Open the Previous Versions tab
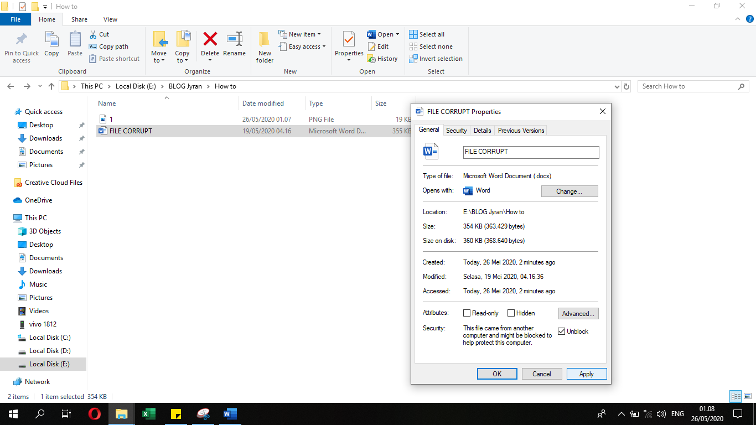The width and height of the screenshot is (756, 425). tap(521, 131)
